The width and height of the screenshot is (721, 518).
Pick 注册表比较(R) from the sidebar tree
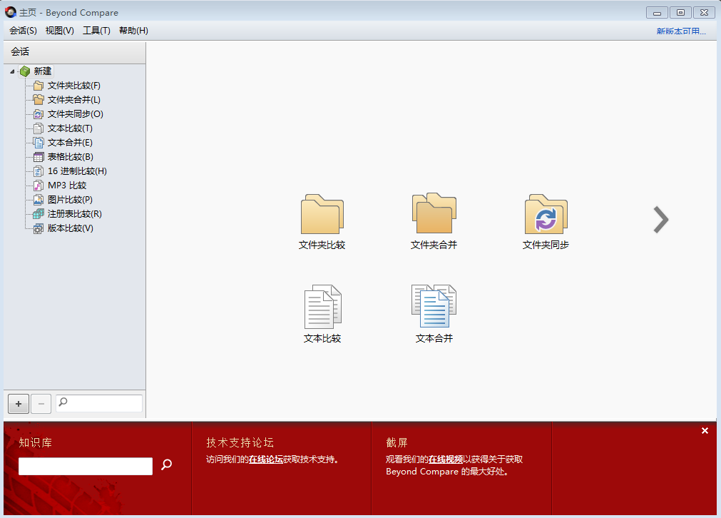(x=74, y=214)
